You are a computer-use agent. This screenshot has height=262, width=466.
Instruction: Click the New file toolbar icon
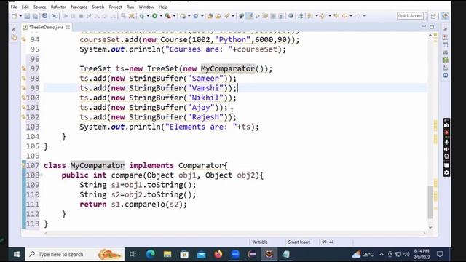tap(15, 16)
